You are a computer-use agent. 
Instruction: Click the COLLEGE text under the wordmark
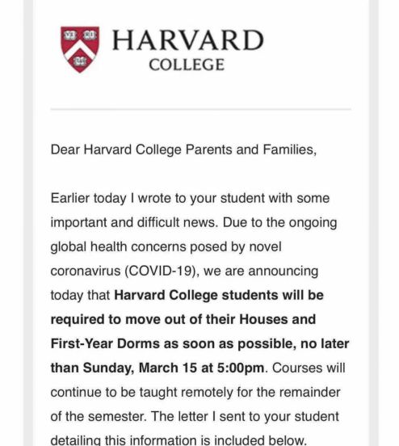click(187, 65)
